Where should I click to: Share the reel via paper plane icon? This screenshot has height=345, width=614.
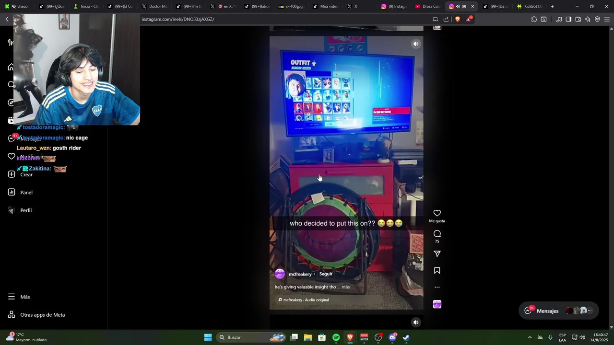pos(437,254)
